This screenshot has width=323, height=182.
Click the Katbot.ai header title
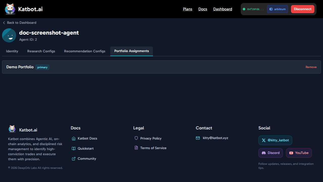click(30, 9)
